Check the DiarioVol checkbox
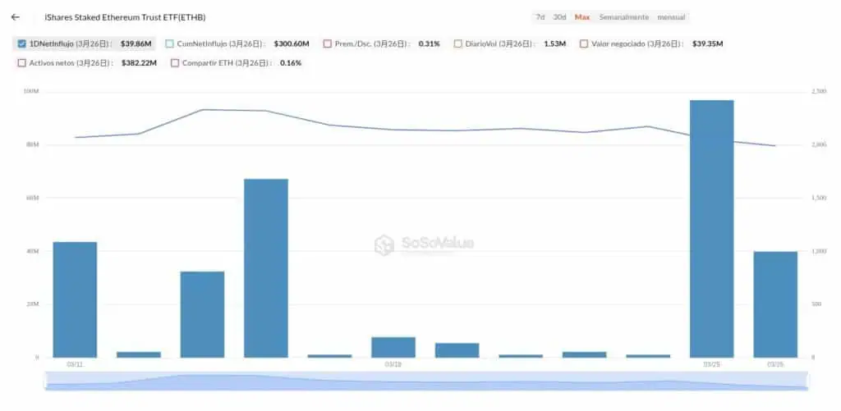841x411 pixels. [x=457, y=43]
